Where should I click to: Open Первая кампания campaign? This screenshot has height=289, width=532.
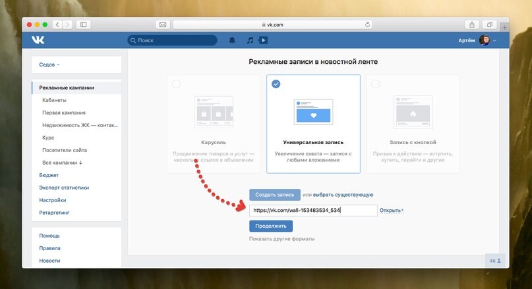[x=64, y=113]
